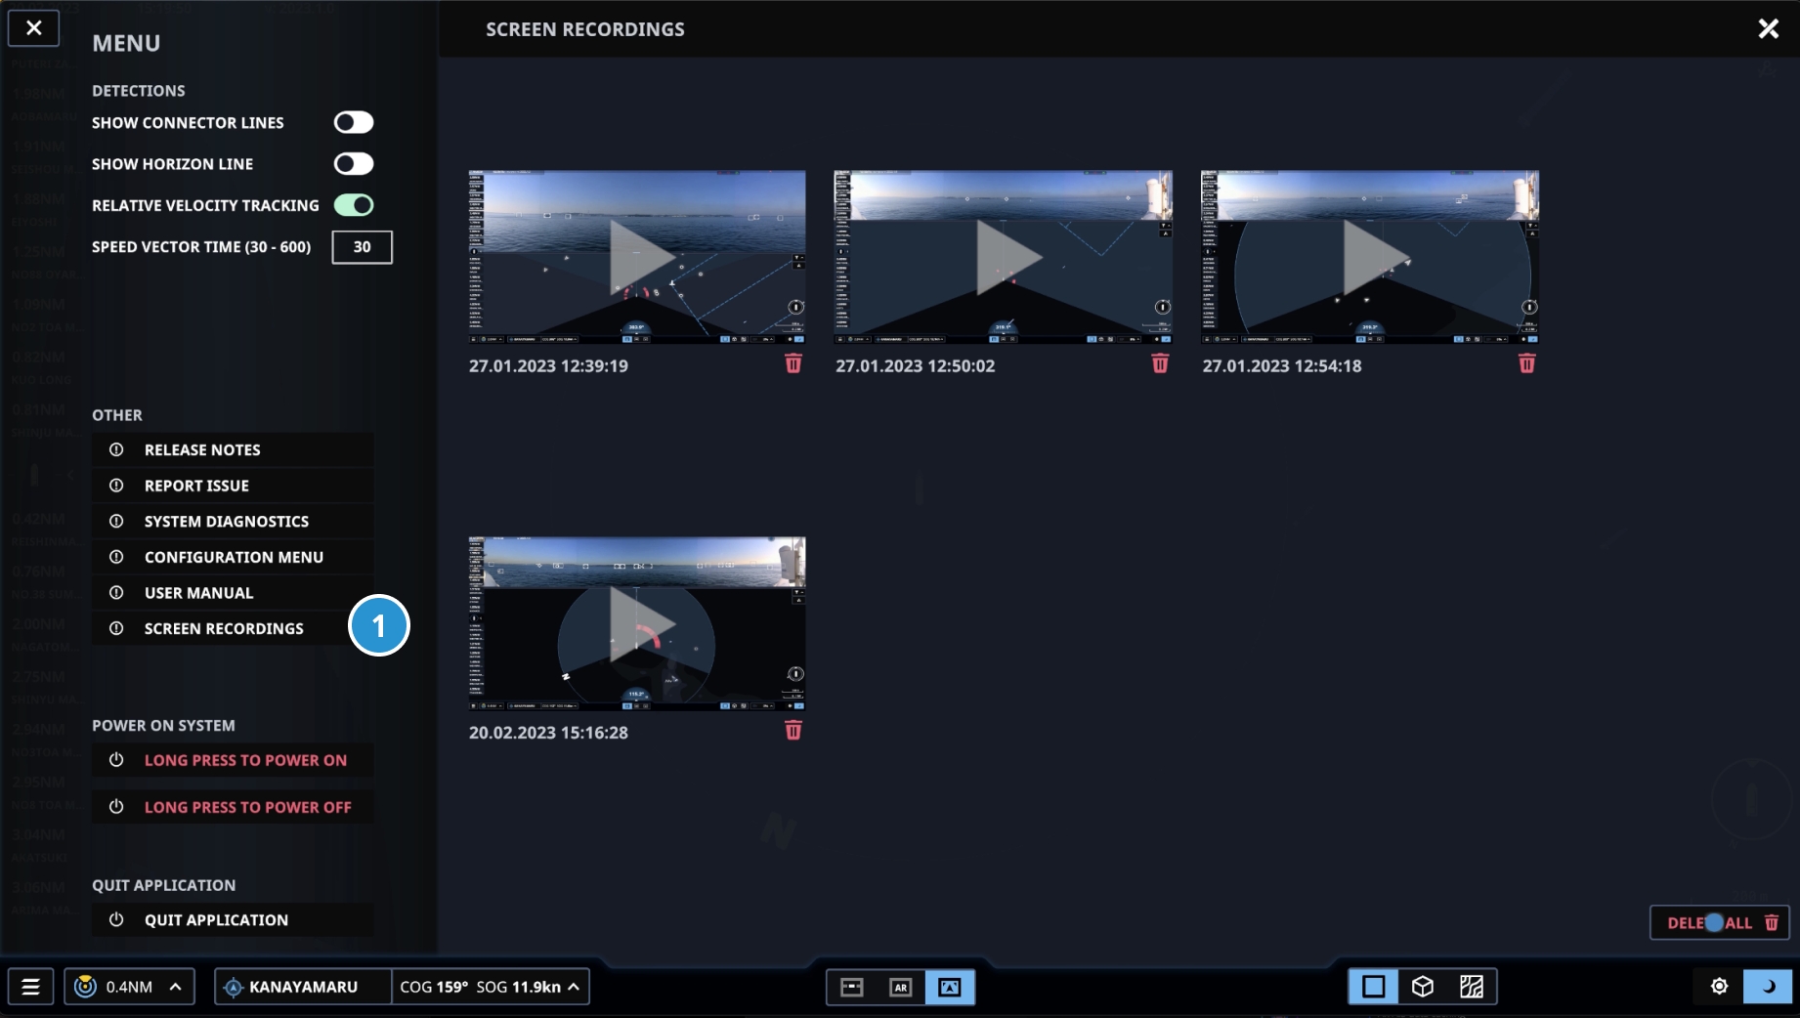This screenshot has height=1018, width=1800.
Task: Enable Show Connector Lines toggle
Action: 354,122
